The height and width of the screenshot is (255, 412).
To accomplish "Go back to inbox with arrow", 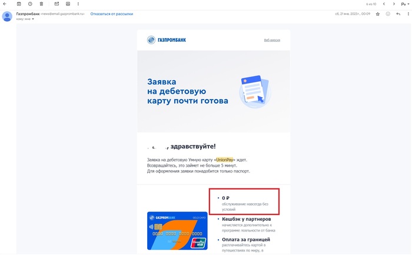I will pos(5,4).
